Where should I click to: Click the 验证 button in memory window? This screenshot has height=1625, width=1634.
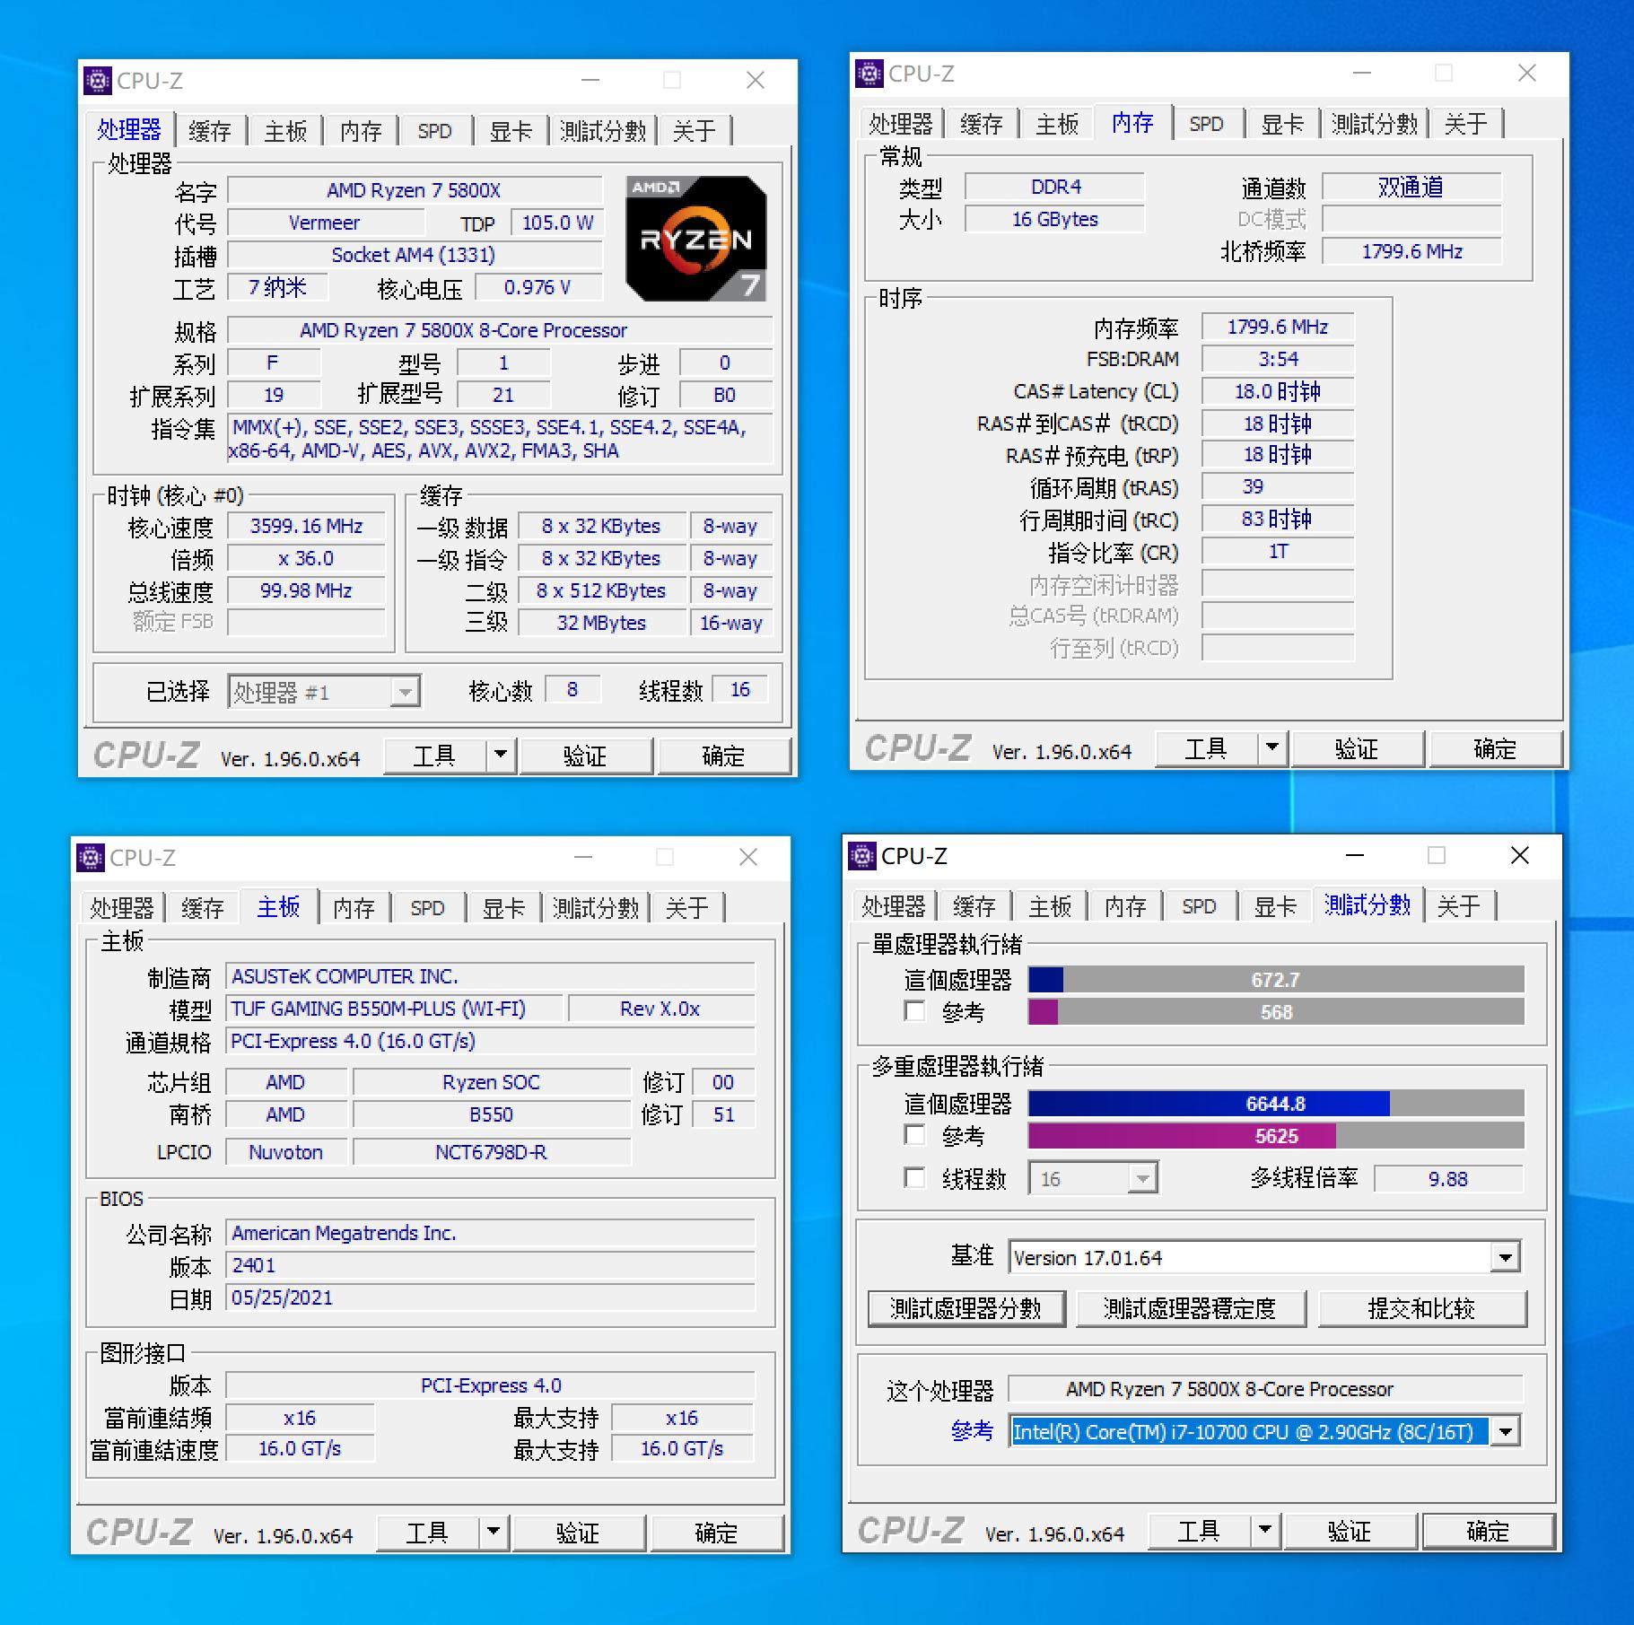(1358, 748)
